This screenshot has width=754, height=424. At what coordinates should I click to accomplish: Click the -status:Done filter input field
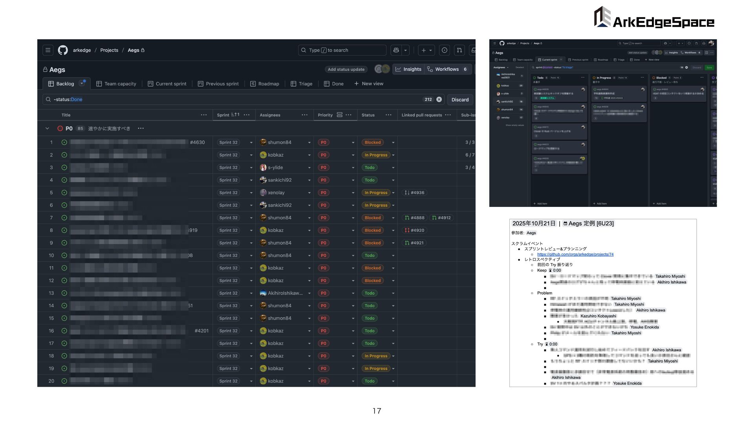click(236, 99)
